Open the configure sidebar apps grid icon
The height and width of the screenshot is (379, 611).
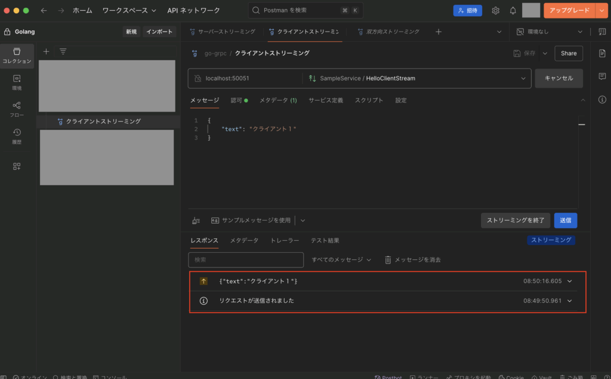click(x=17, y=166)
